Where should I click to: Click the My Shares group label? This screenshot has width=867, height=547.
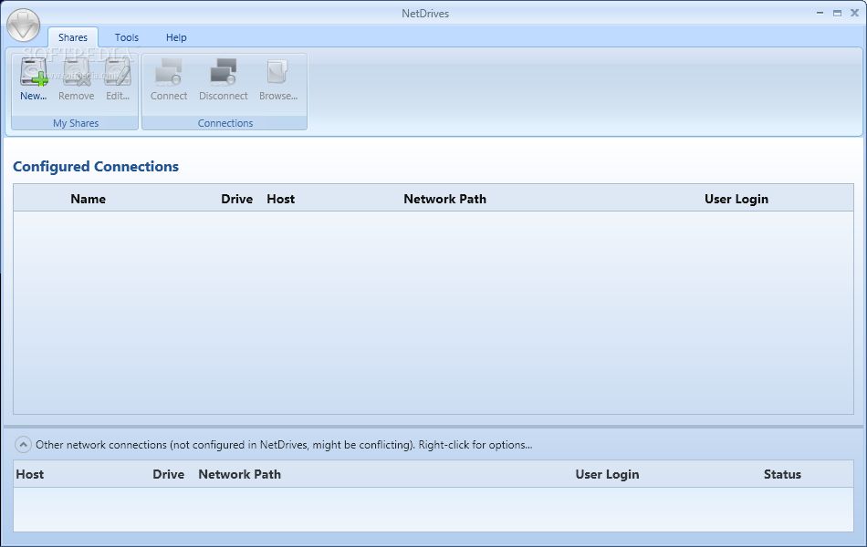76,123
